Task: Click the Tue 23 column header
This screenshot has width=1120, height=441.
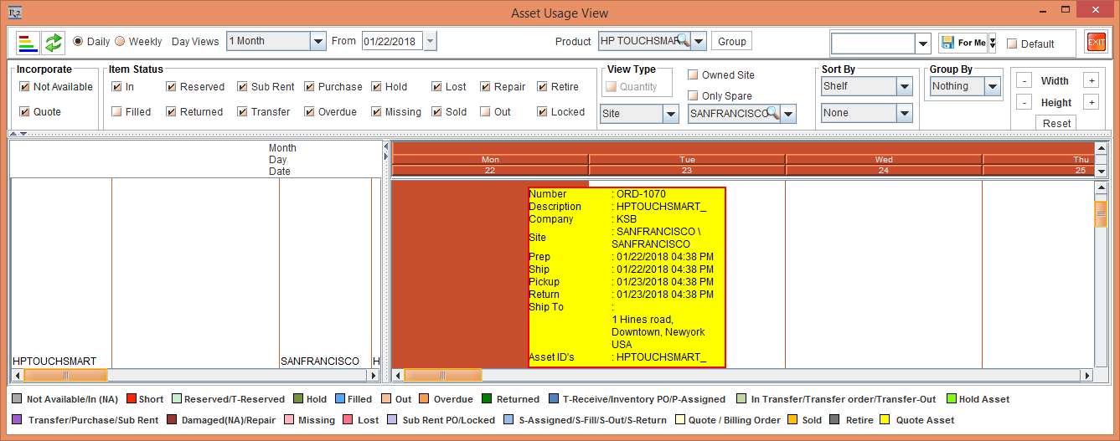Action: pos(687,164)
